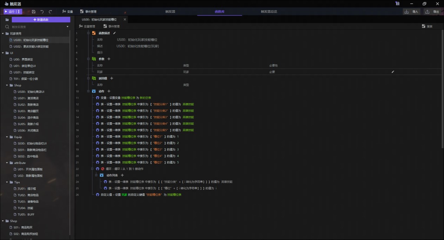Click the edit pencil on 玩家 parameter row

pyautogui.click(x=393, y=72)
